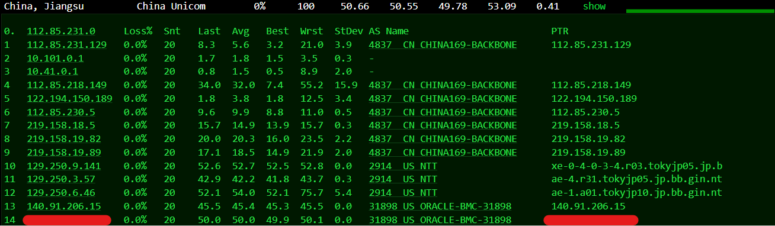The width and height of the screenshot is (775, 226).
Task: Click the 'AS Name' column header
Action: click(389, 31)
